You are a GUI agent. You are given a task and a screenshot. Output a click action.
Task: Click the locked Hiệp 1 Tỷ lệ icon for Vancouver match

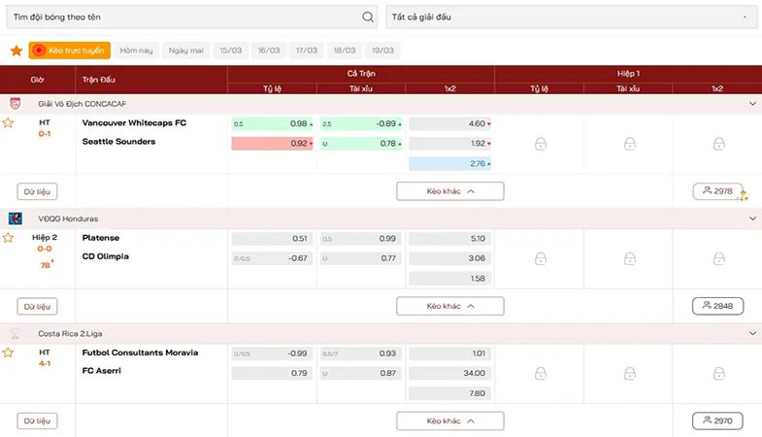[x=541, y=144]
